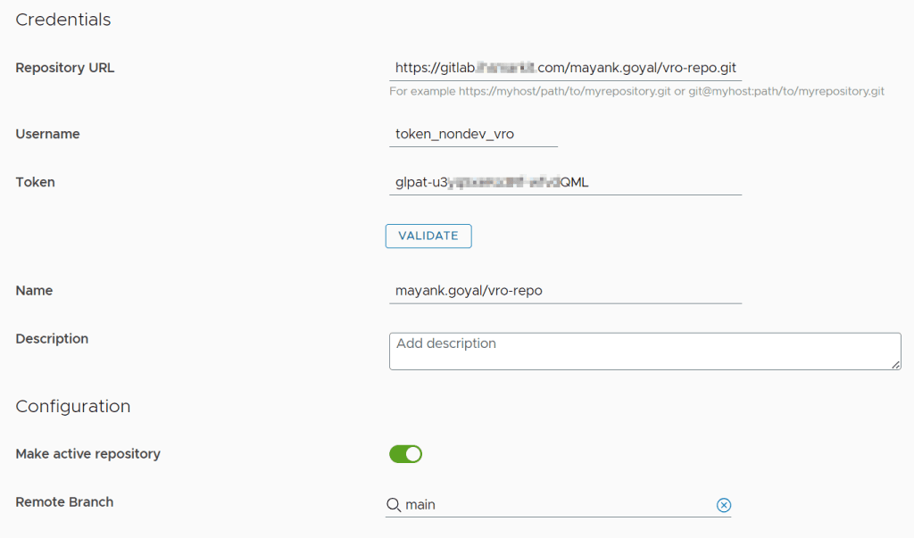Click the Configuration section heading
This screenshot has height=538, width=914.
click(x=73, y=407)
